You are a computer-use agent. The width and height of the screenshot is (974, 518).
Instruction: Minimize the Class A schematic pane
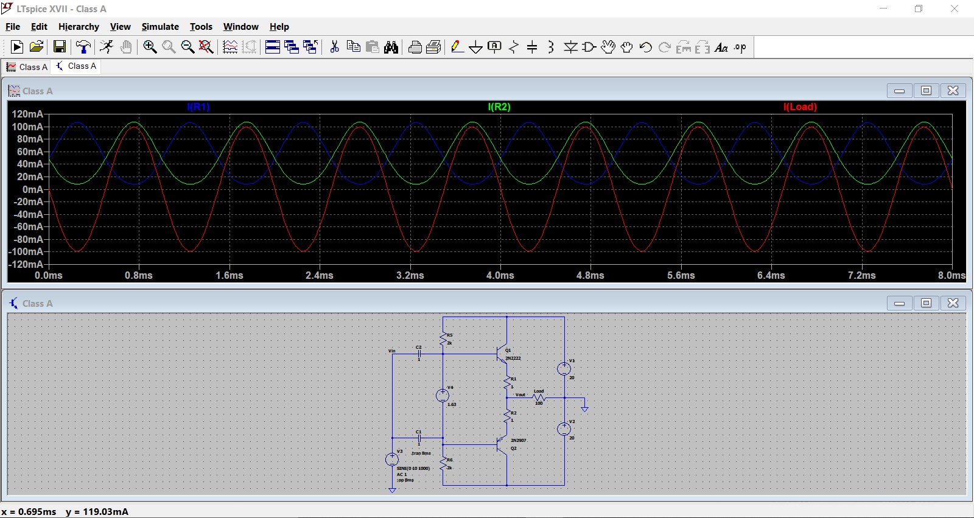coord(899,303)
